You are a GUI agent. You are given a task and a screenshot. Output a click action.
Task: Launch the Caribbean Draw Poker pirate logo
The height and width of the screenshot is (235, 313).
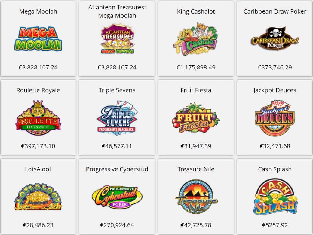[x=275, y=38]
